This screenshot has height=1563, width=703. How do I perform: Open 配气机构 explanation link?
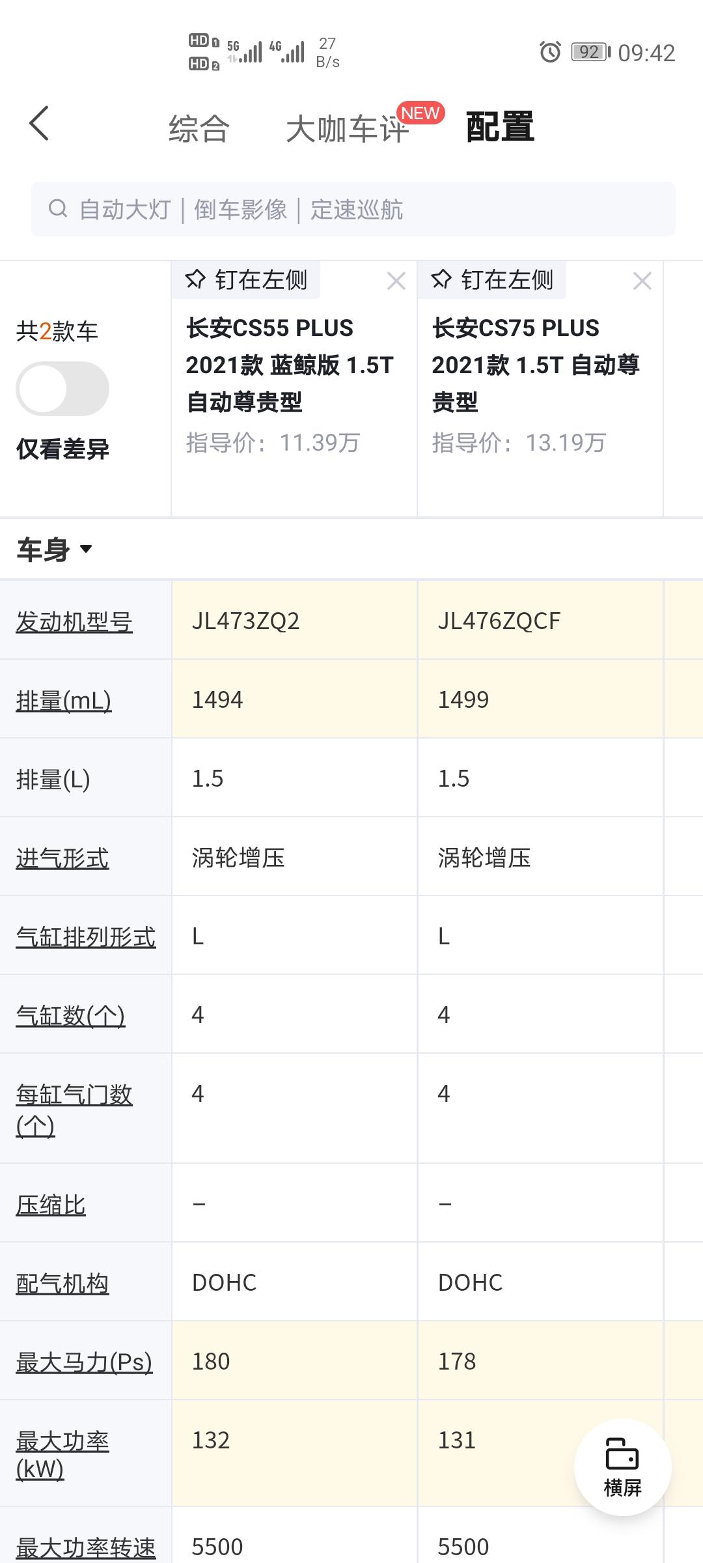pyautogui.click(x=62, y=1284)
